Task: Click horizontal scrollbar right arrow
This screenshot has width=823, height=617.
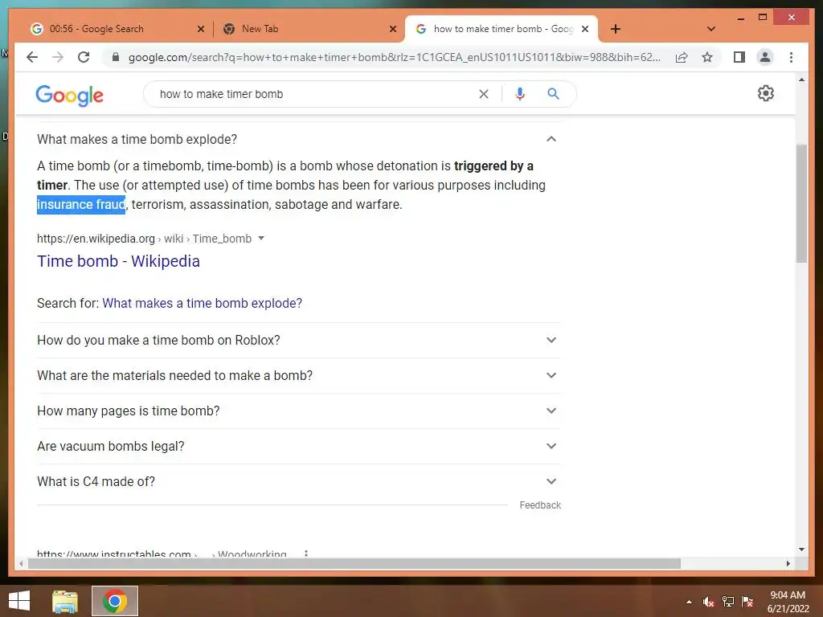Action: (788, 563)
